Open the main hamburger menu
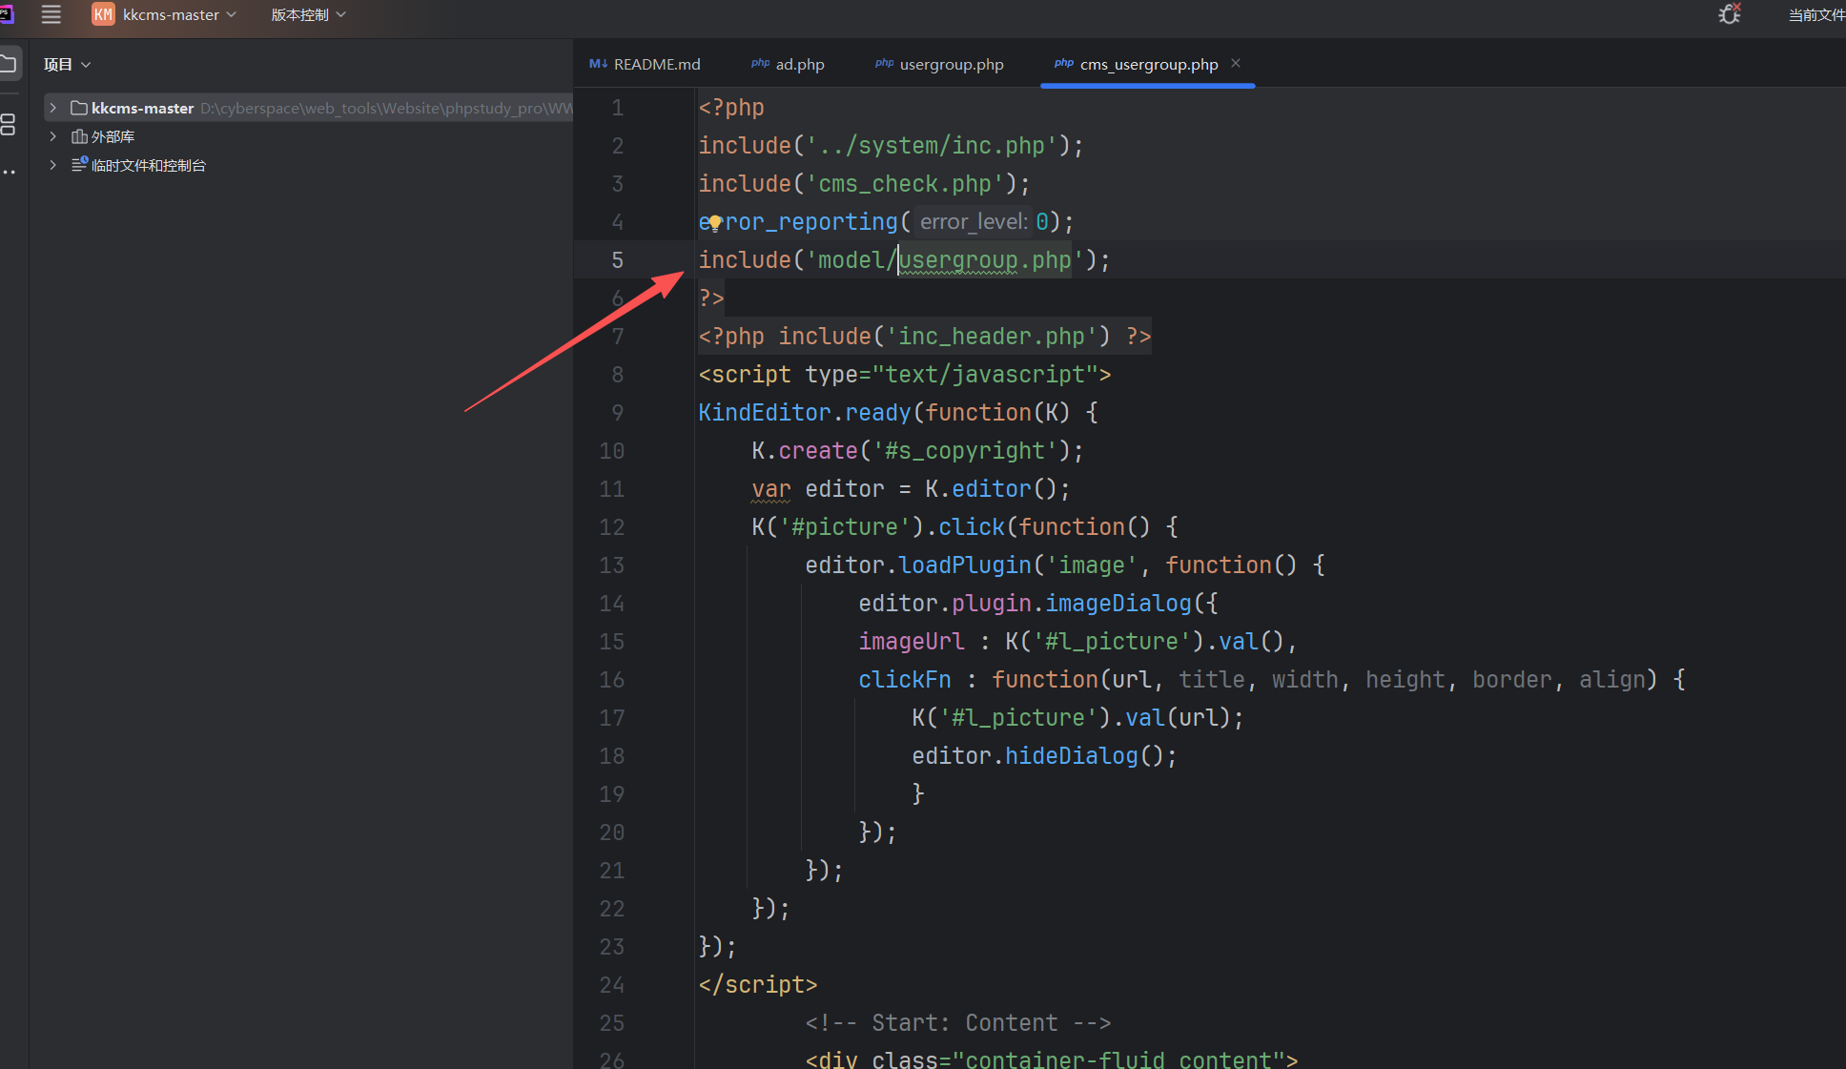Screen dimensions: 1846x1069 coord(51,14)
